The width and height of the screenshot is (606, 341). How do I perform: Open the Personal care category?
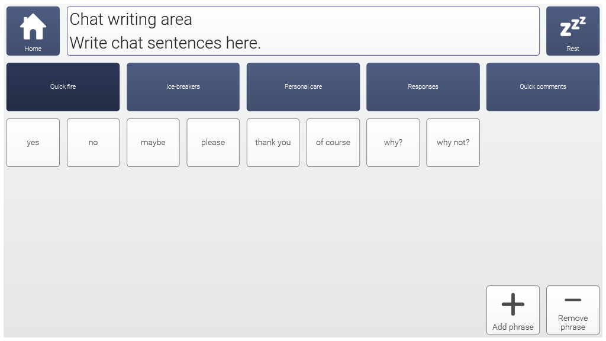coord(303,87)
